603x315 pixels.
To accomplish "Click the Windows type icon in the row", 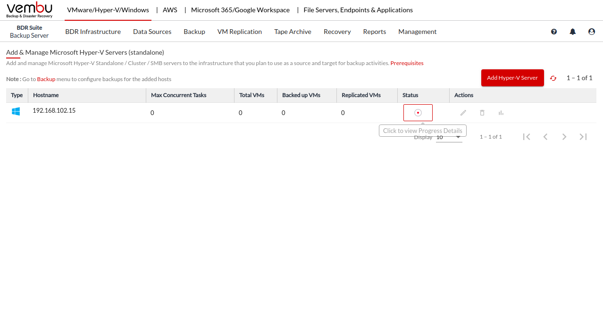I will coord(16,111).
